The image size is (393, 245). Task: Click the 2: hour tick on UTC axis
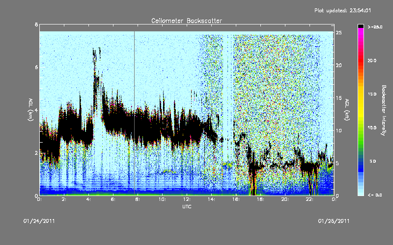tap(64, 199)
